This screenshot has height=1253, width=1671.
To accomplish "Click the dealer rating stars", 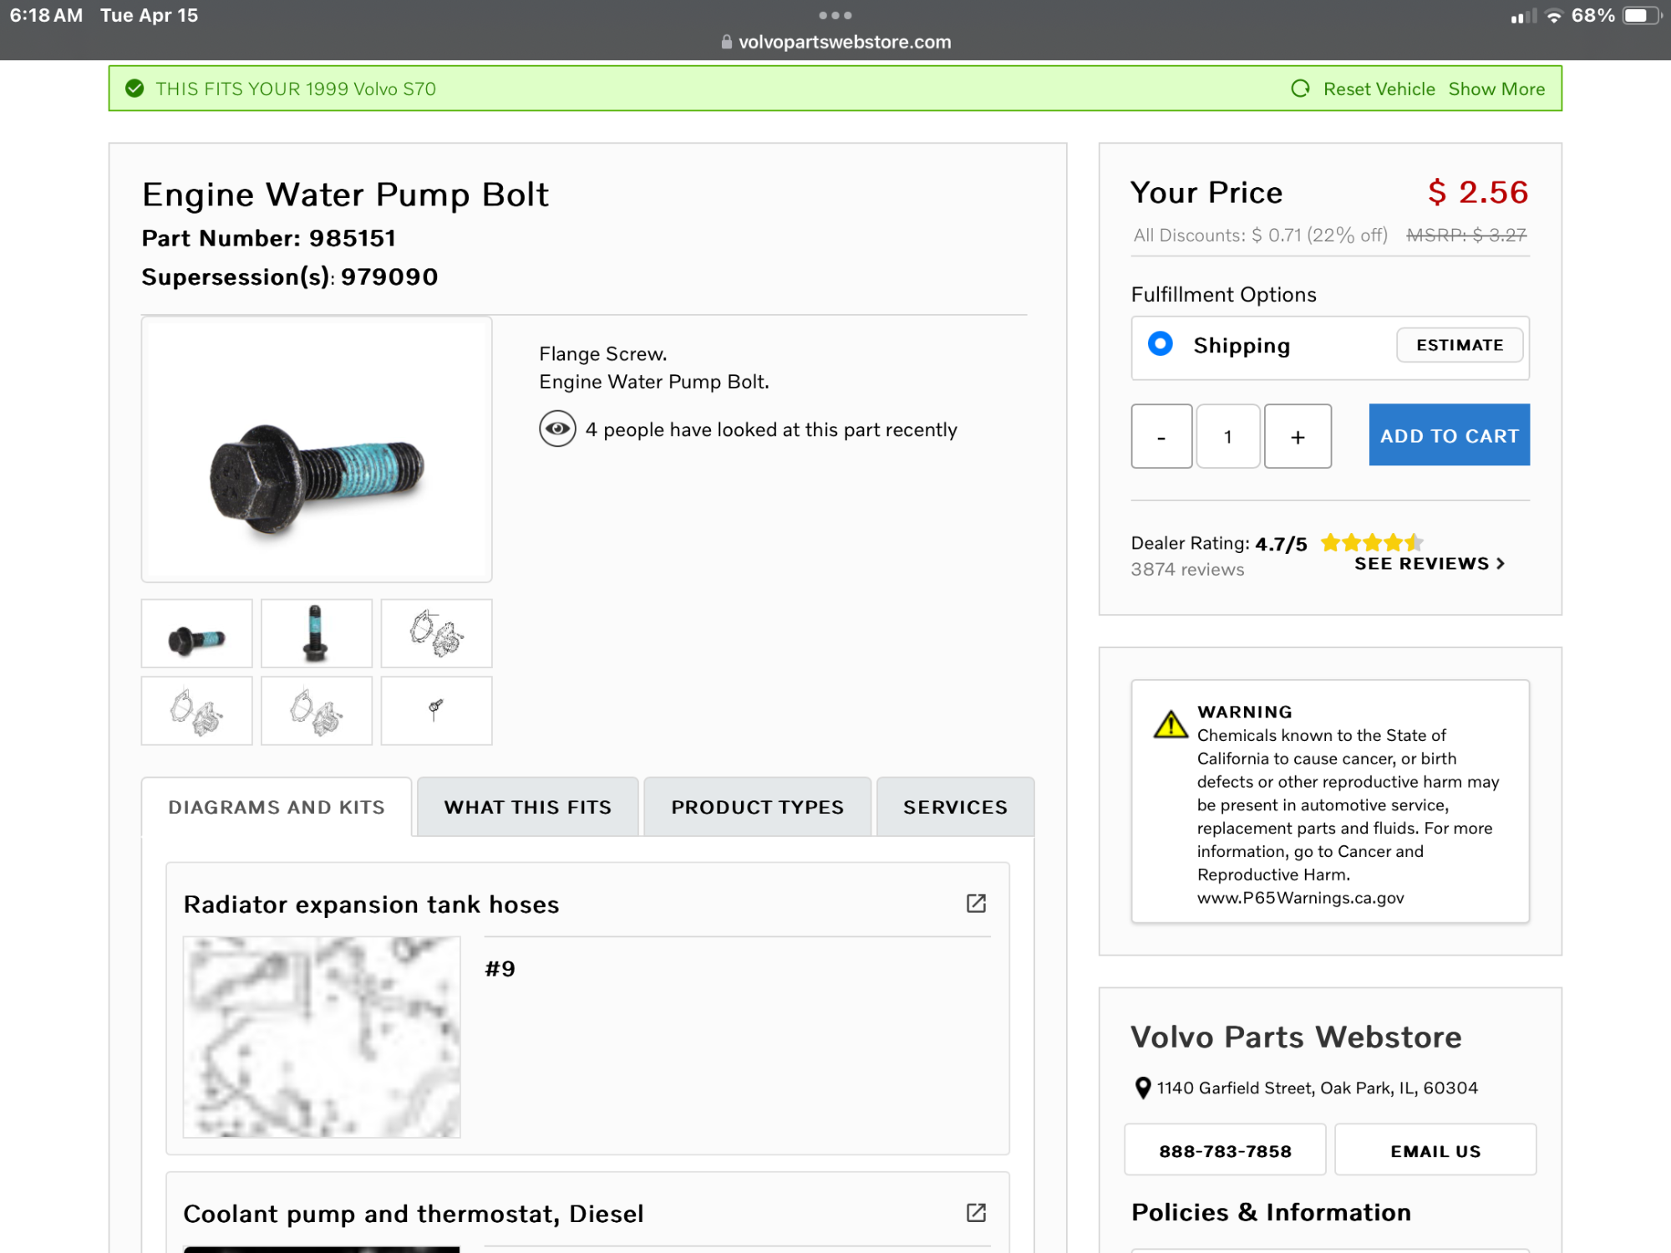I will 1371,543.
